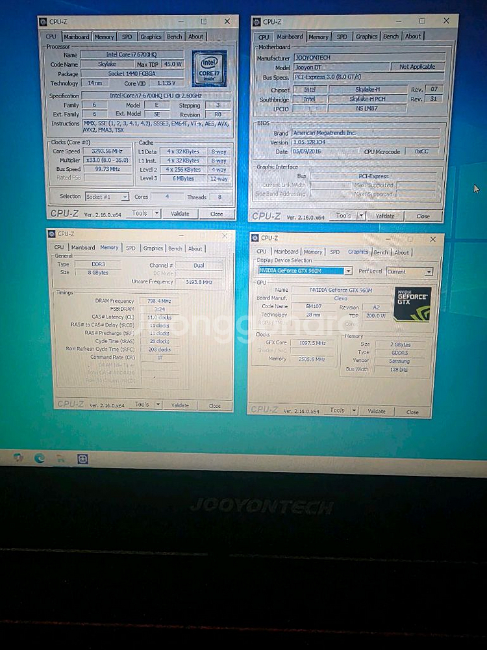The width and height of the screenshot is (487, 650).
Task: Click Validate in Memory window
Action: (x=180, y=405)
